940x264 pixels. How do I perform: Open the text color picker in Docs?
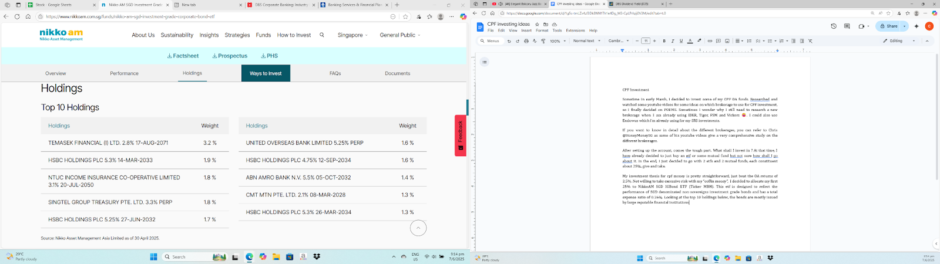[690, 41]
